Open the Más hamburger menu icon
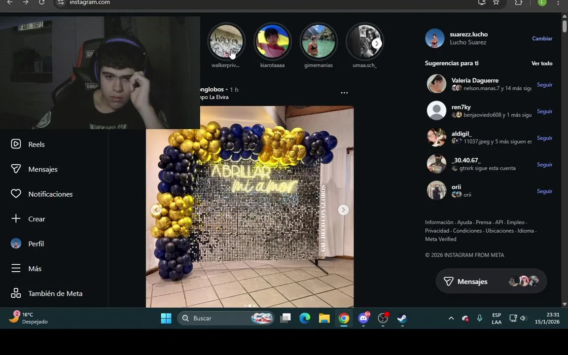 (16, 268)
